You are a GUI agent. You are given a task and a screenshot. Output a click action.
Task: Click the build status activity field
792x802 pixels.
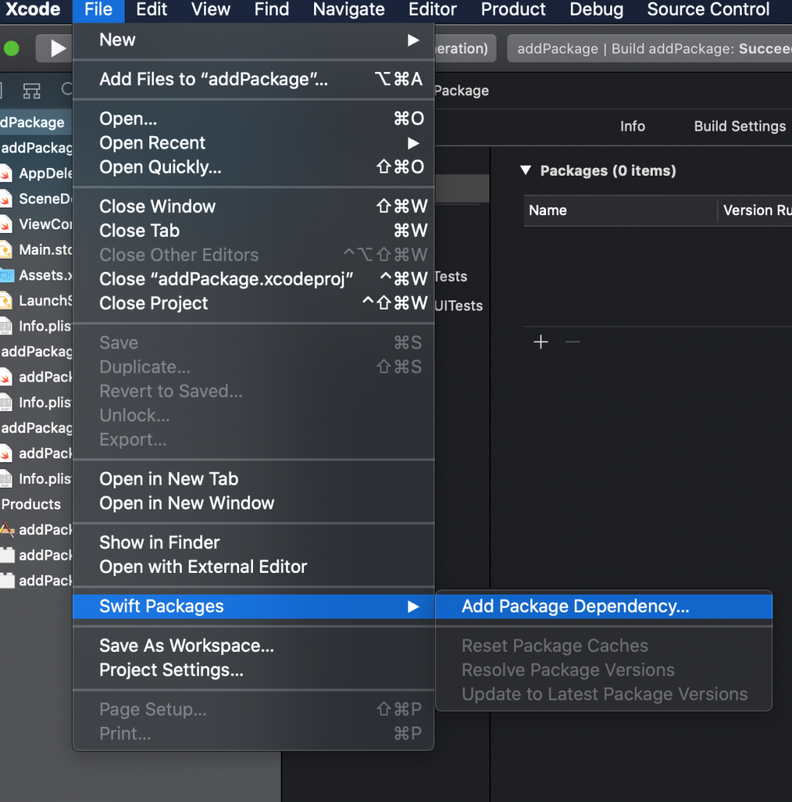point(650,49)
